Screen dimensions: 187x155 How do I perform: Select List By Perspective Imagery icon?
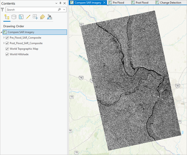pos(50,17)
